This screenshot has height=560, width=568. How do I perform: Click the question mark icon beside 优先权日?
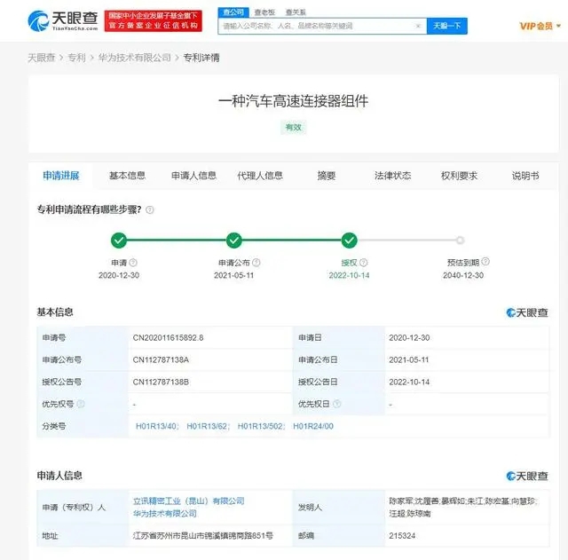click(x=337, y=403)
